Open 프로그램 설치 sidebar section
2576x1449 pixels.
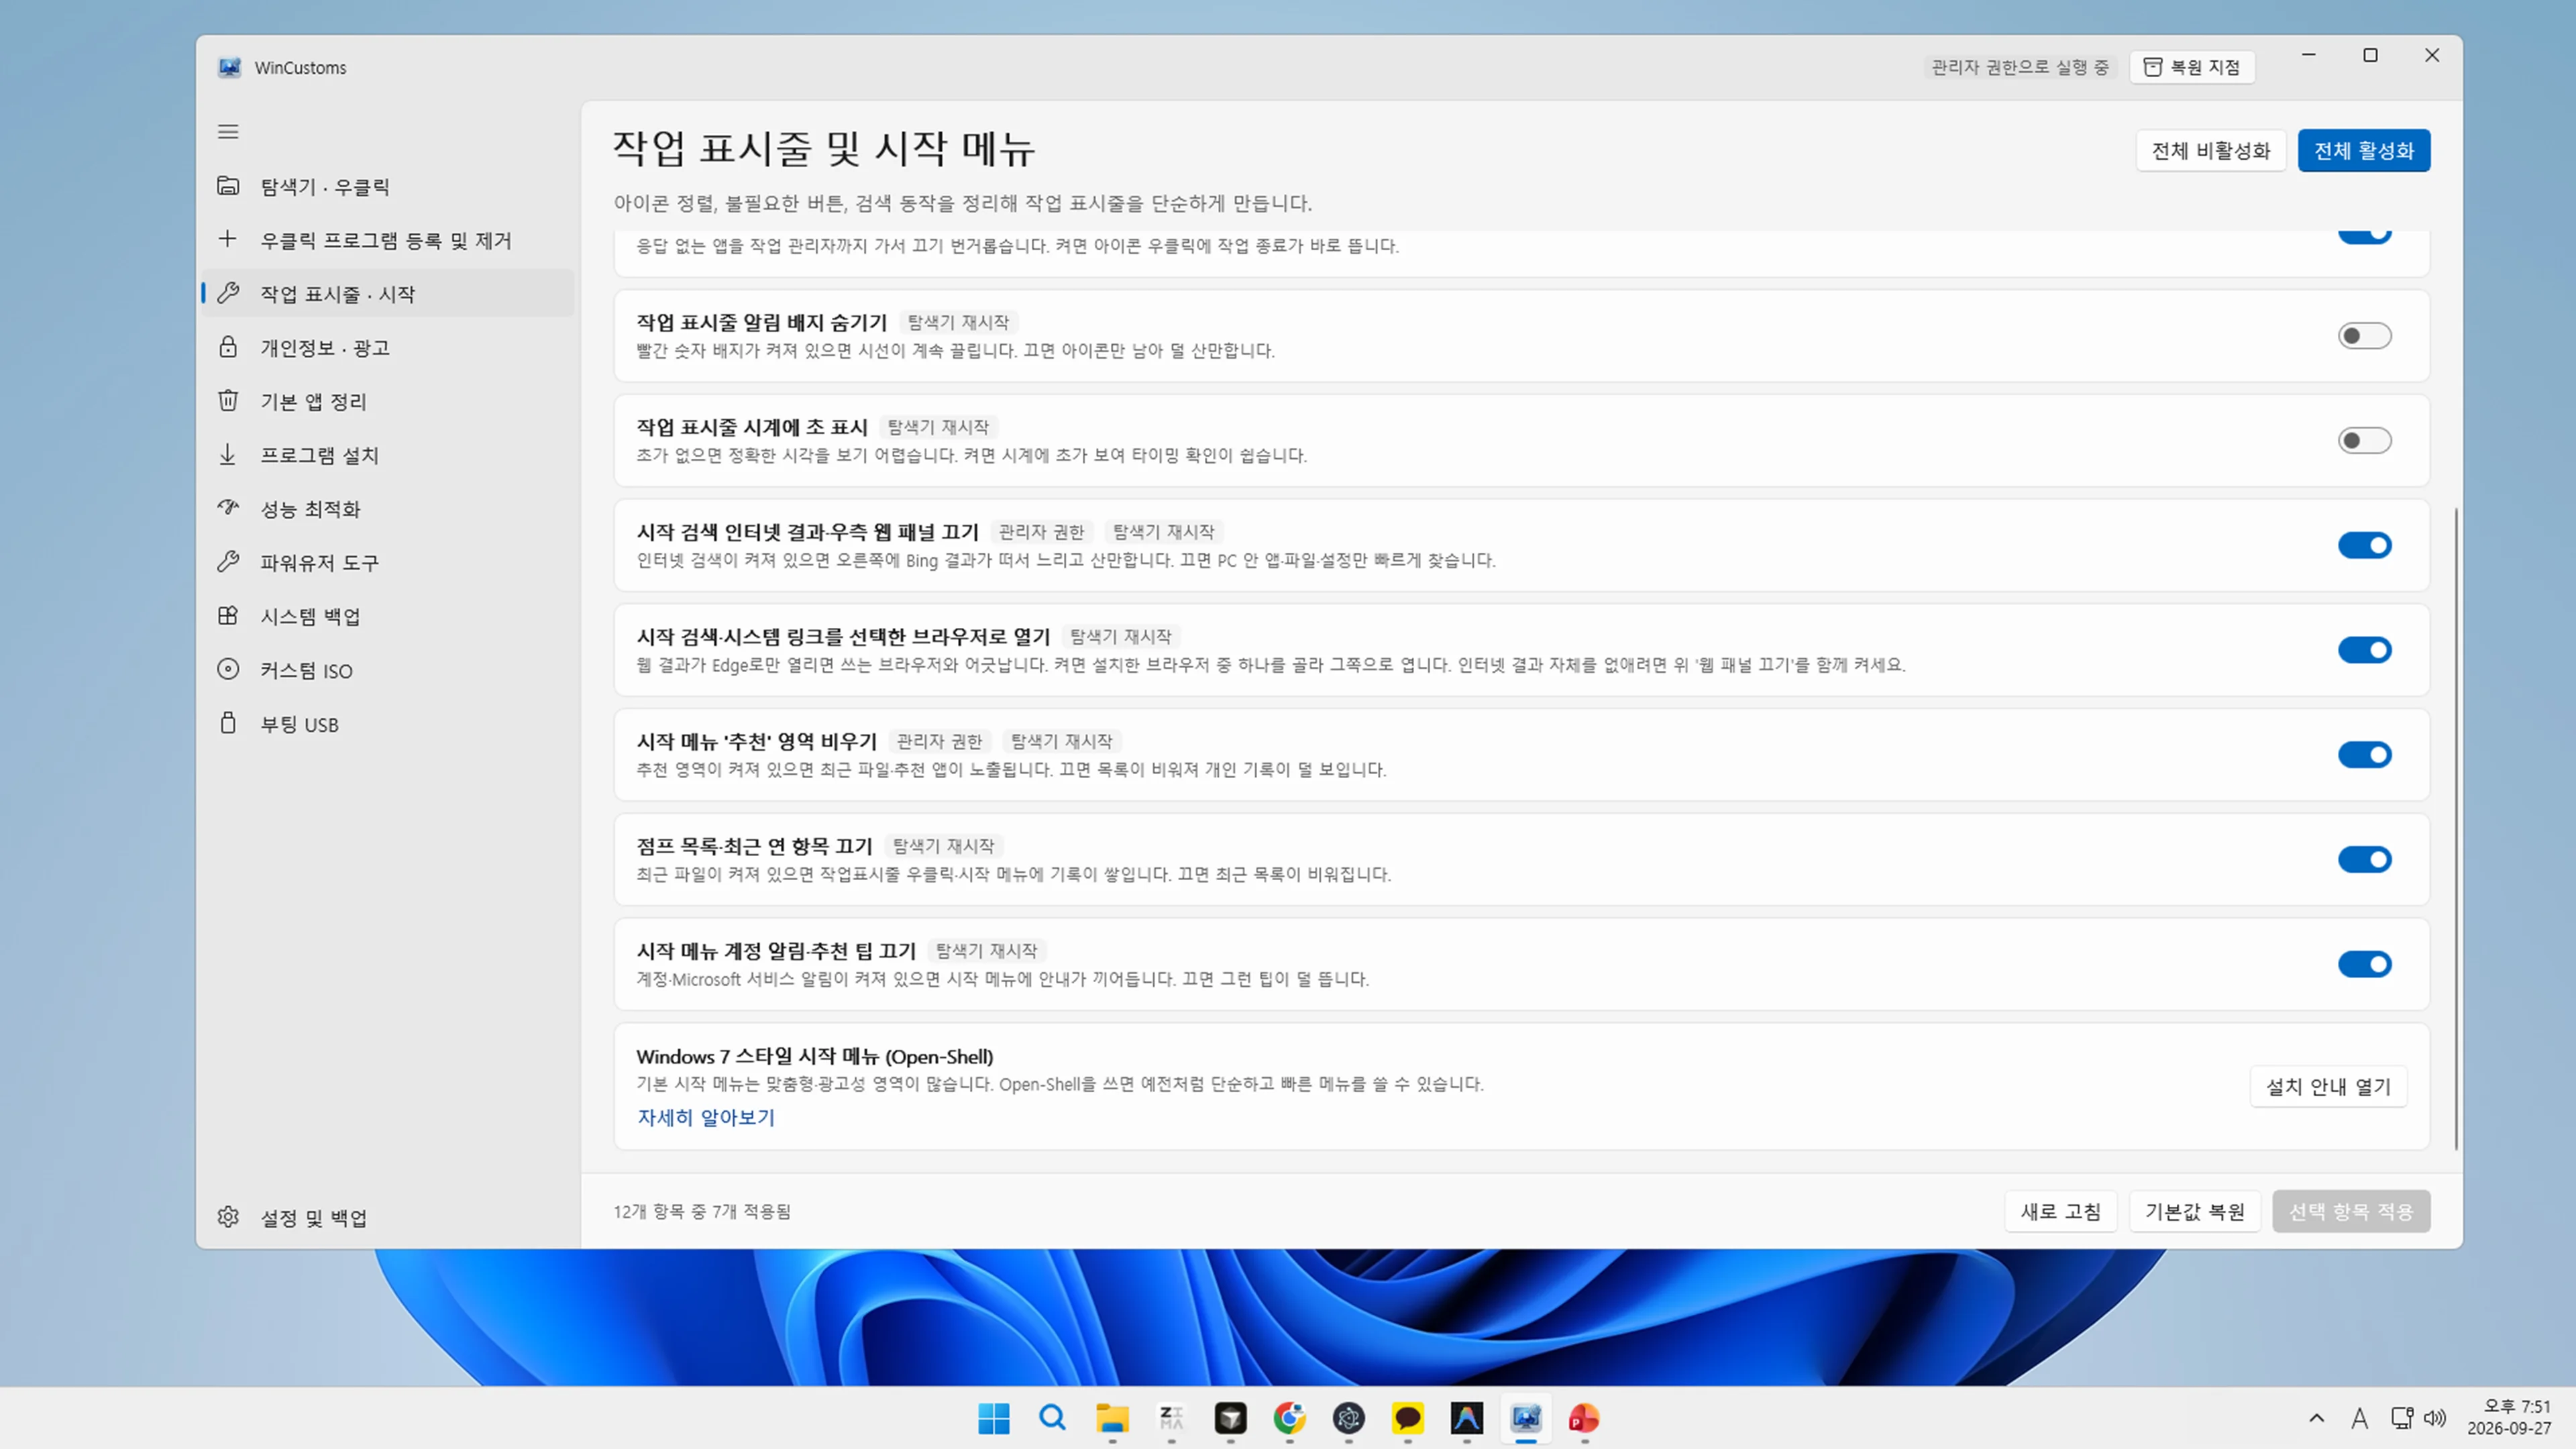388,455
